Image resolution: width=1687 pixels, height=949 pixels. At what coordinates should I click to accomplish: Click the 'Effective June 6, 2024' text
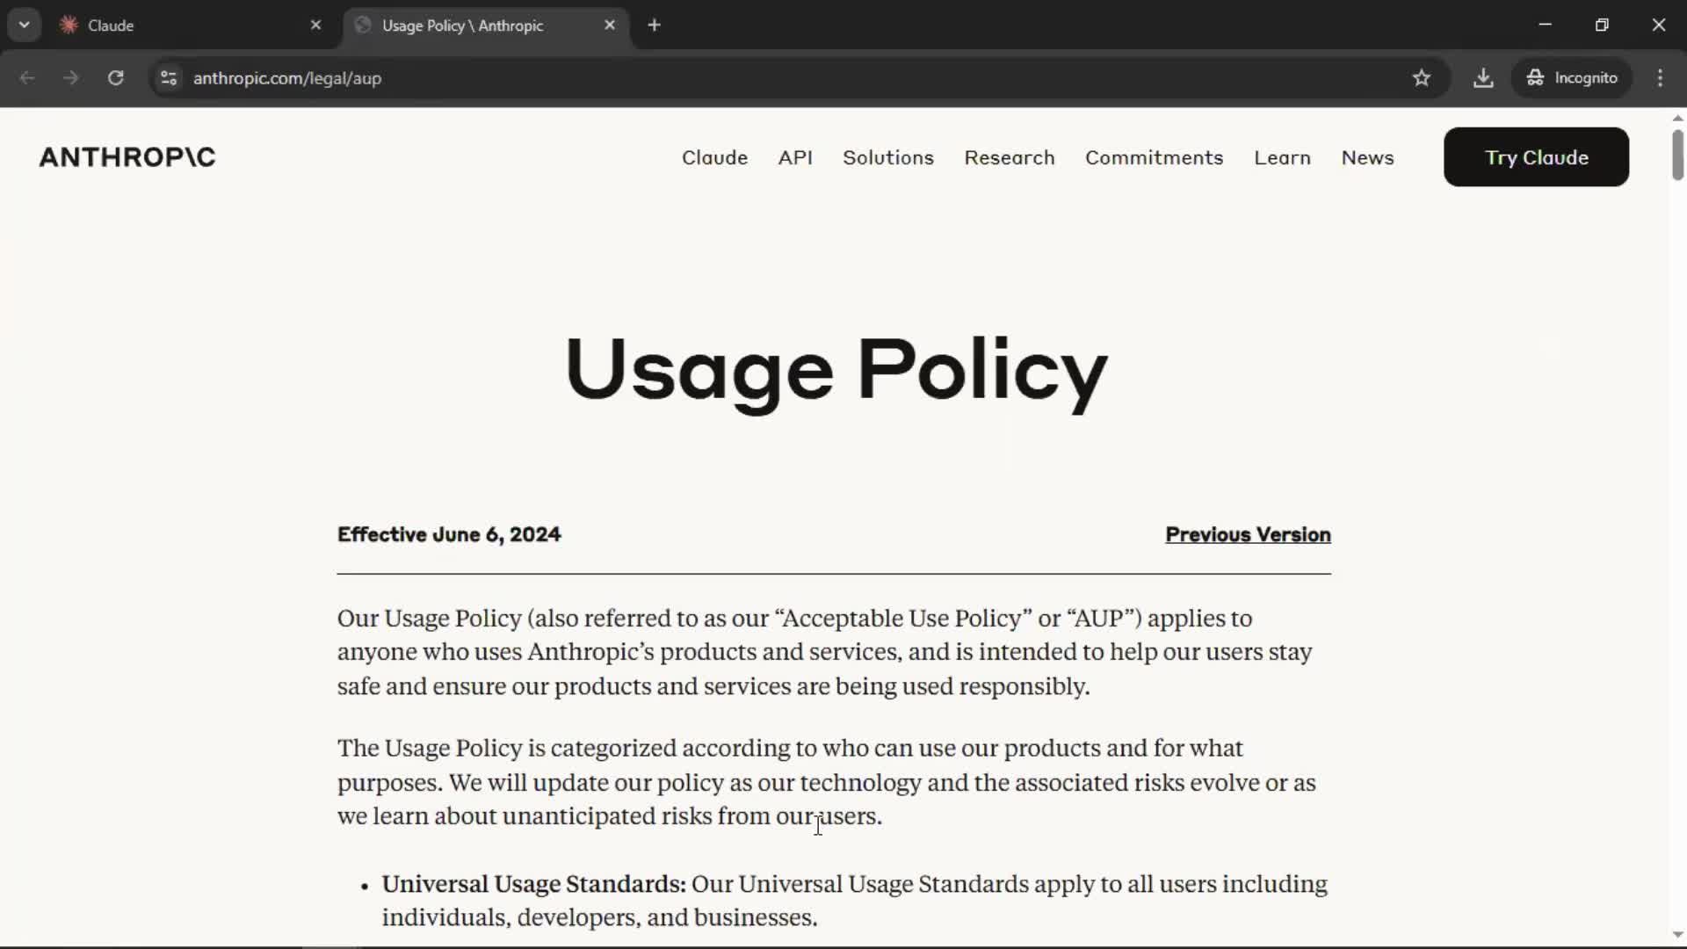coord(449,534)
